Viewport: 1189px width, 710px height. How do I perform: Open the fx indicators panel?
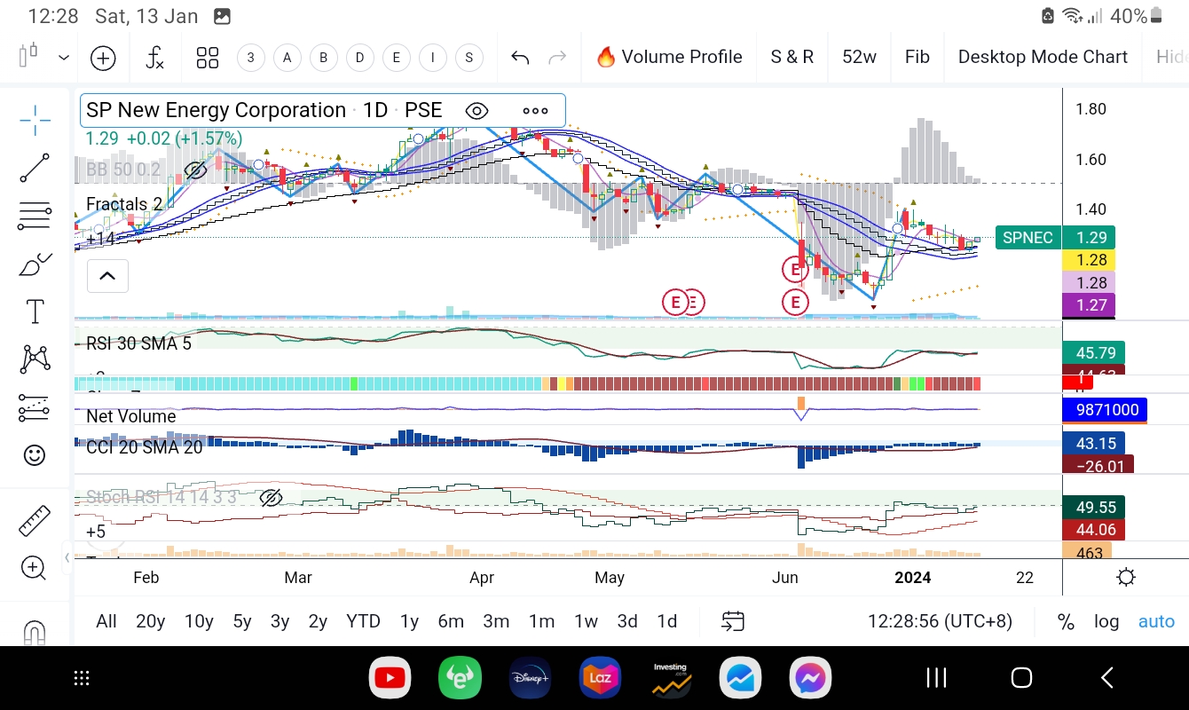[x=154, y=57]
